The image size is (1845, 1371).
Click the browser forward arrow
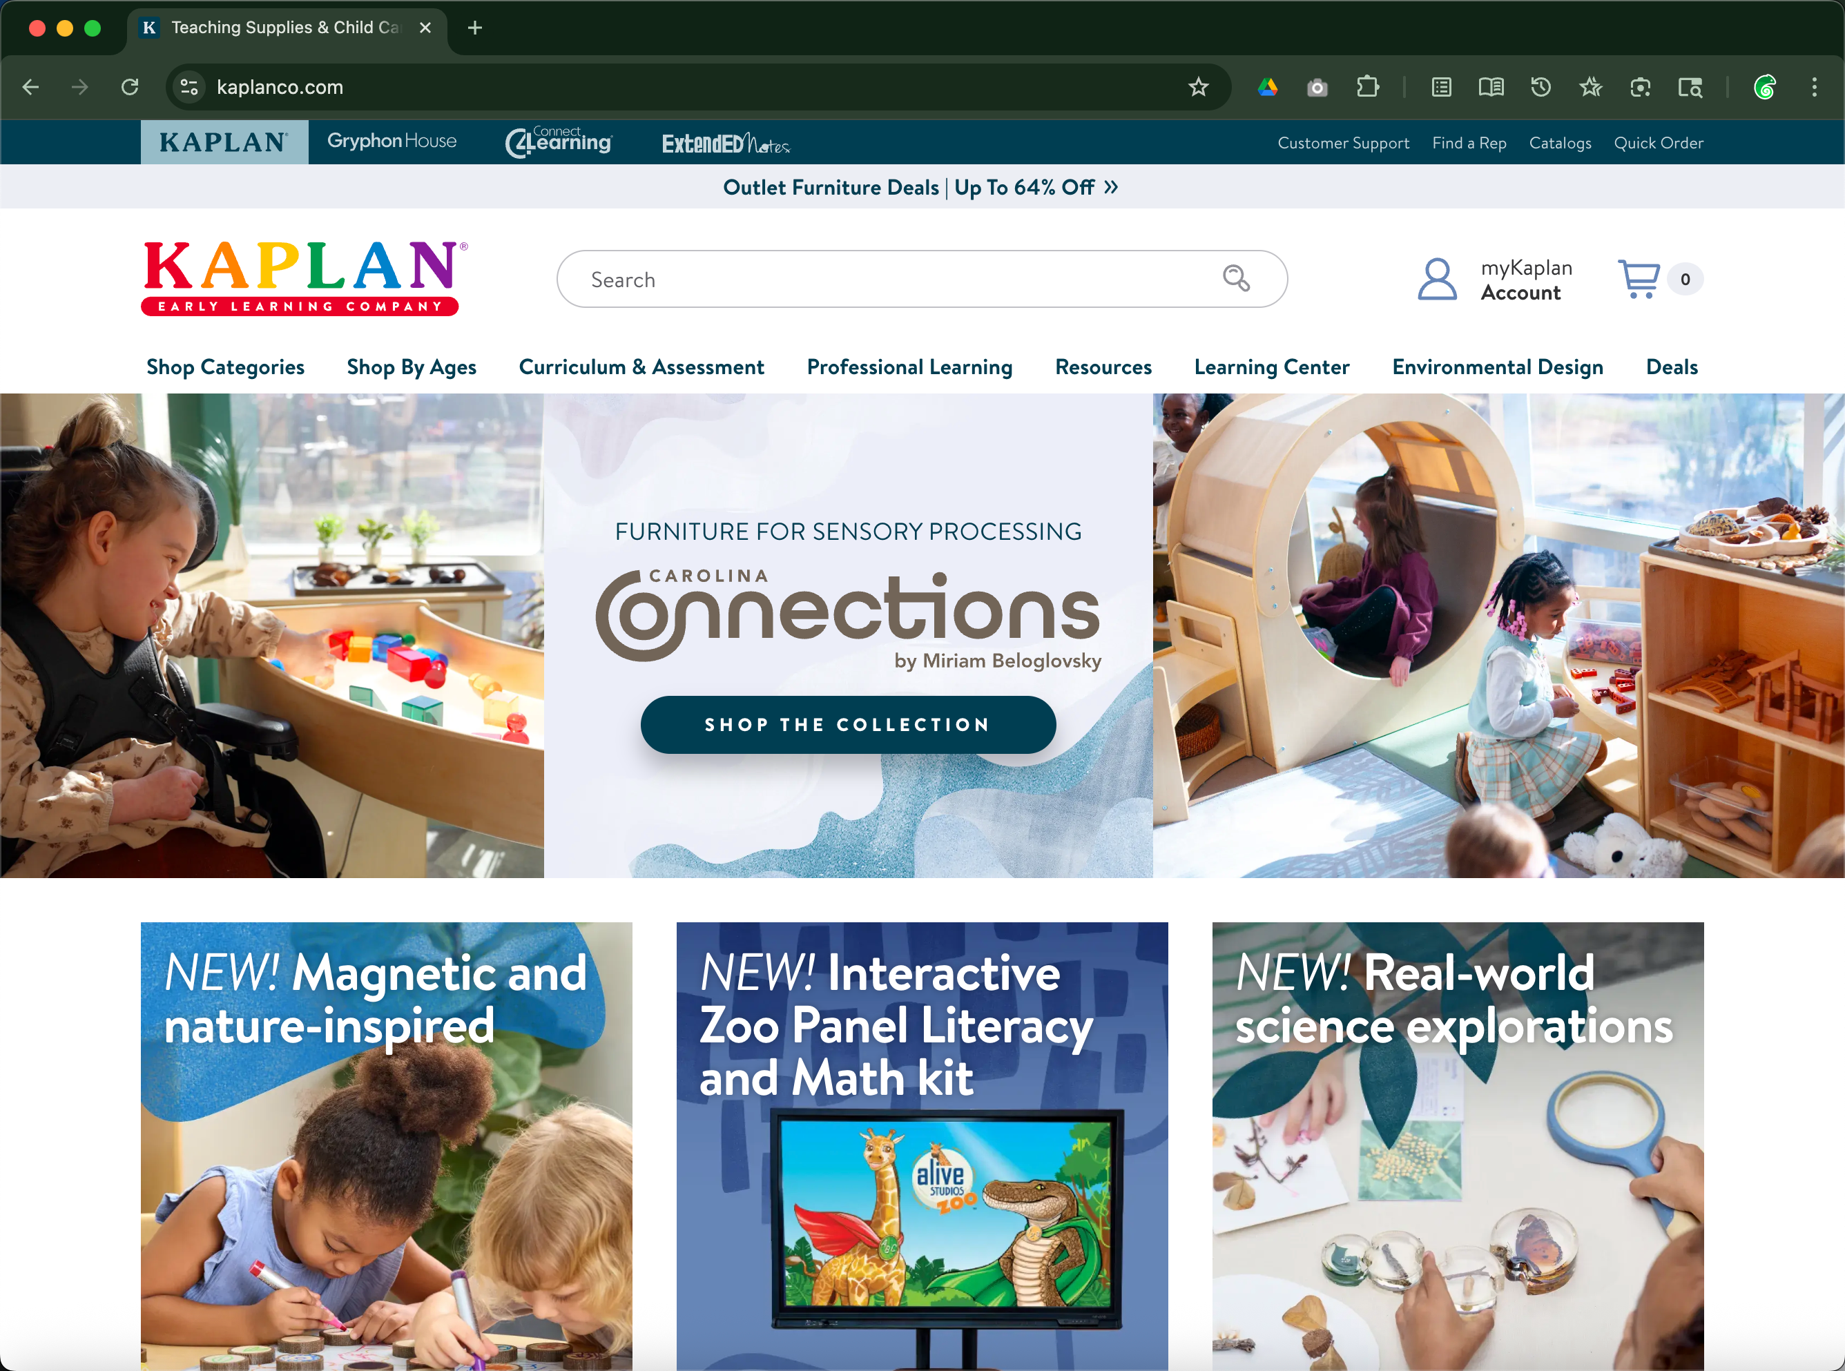pos(79,87)
